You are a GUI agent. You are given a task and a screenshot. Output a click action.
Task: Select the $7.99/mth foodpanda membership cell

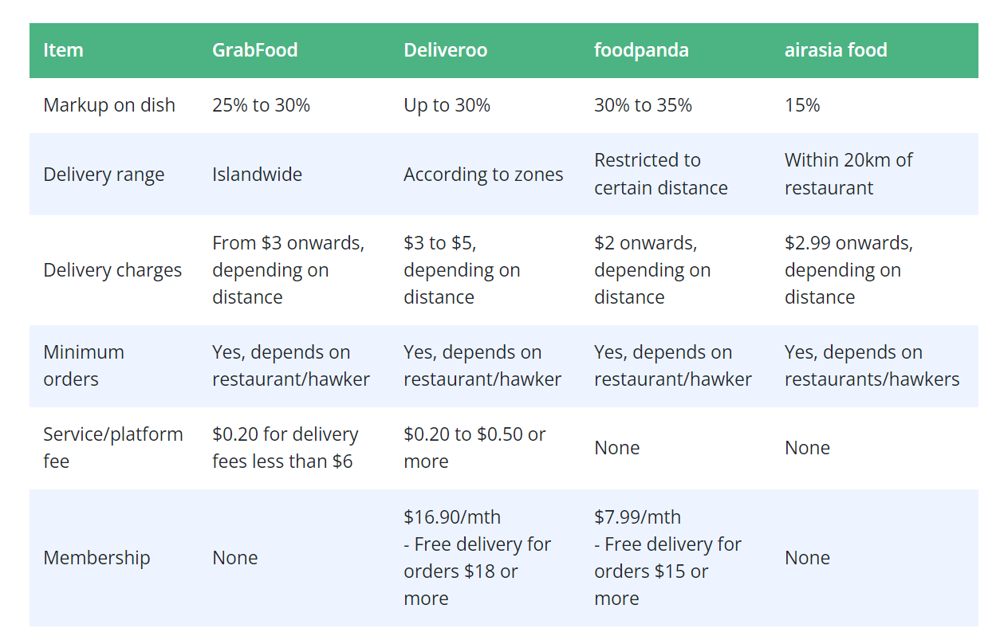[x=667, y=557]
